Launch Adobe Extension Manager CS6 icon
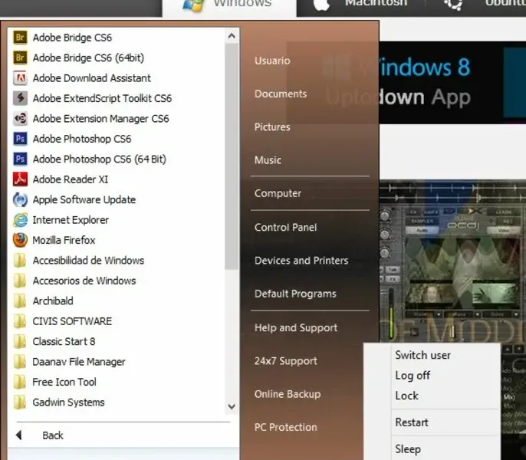Image resolution: width=526 pixels, height=460 pixels. click(x=20, y=118)
